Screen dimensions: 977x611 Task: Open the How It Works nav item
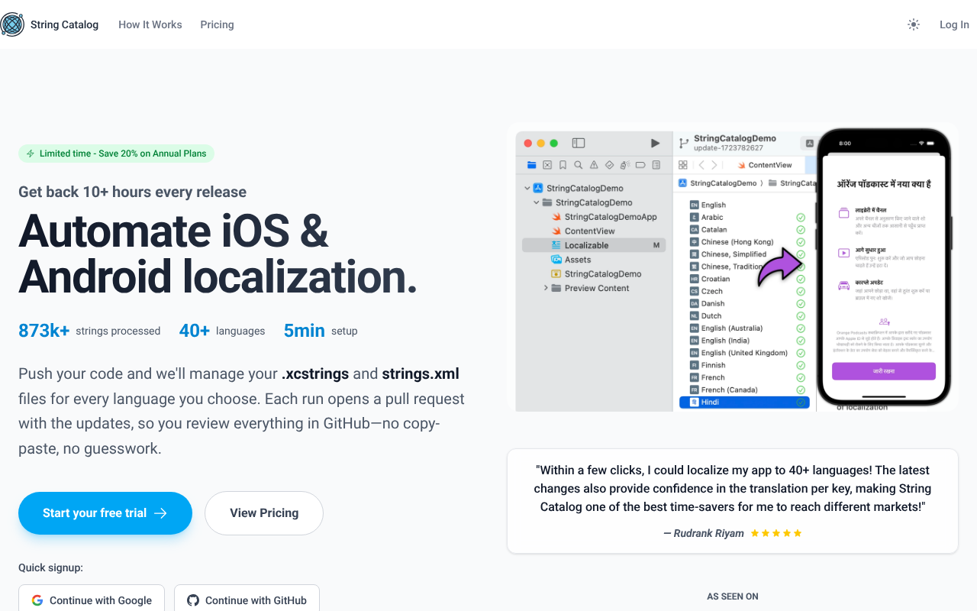[x=150, y=24]
